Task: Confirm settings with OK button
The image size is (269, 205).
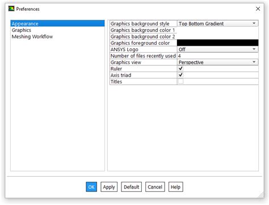Action: (x=91, y=187)
